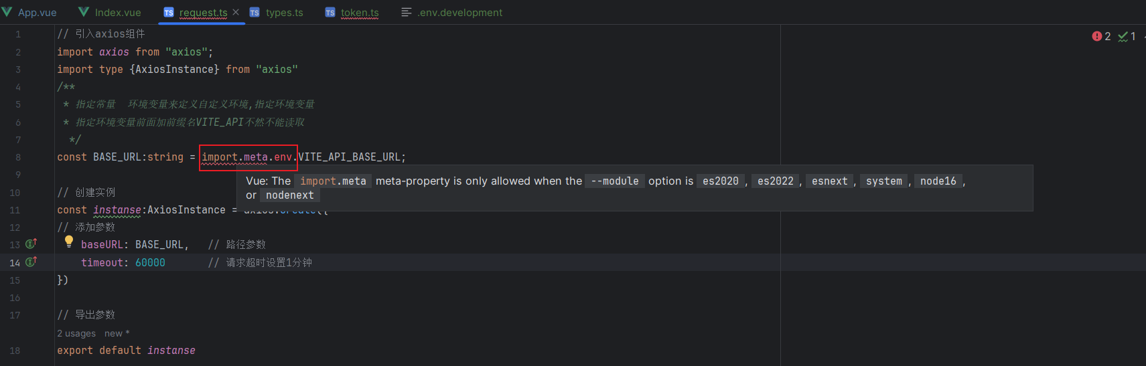Click the lightbulb quick-fix icon
The height and width of the screenshot is (366, 1146).
pyautogui.click(x=68, y=242)
